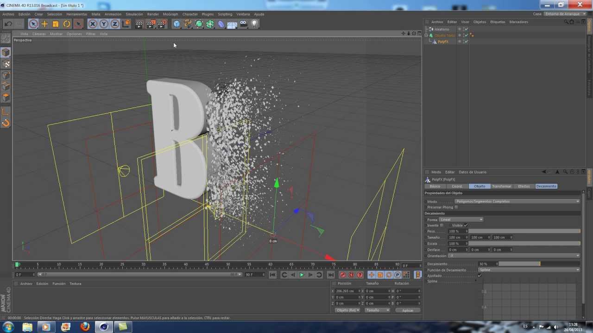Switch to the Transformar tab

click(x=501, y=186)
